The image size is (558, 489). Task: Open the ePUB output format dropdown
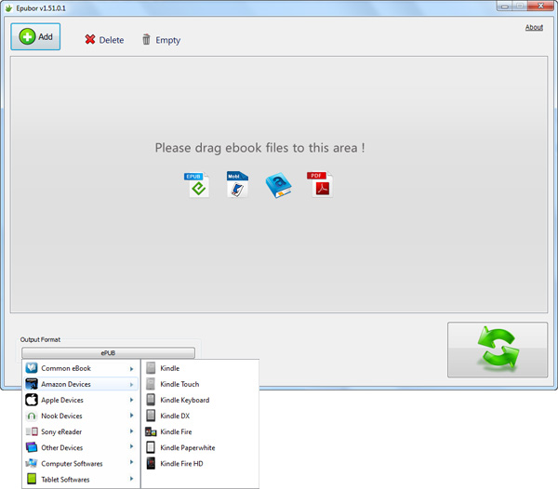108,352
